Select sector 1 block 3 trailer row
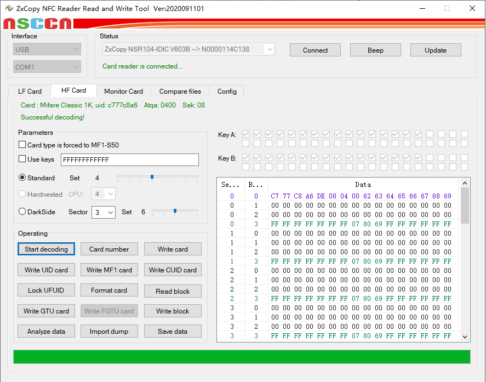Image resolution: width=486 pixels, height=382 pixels. (338, 261)
